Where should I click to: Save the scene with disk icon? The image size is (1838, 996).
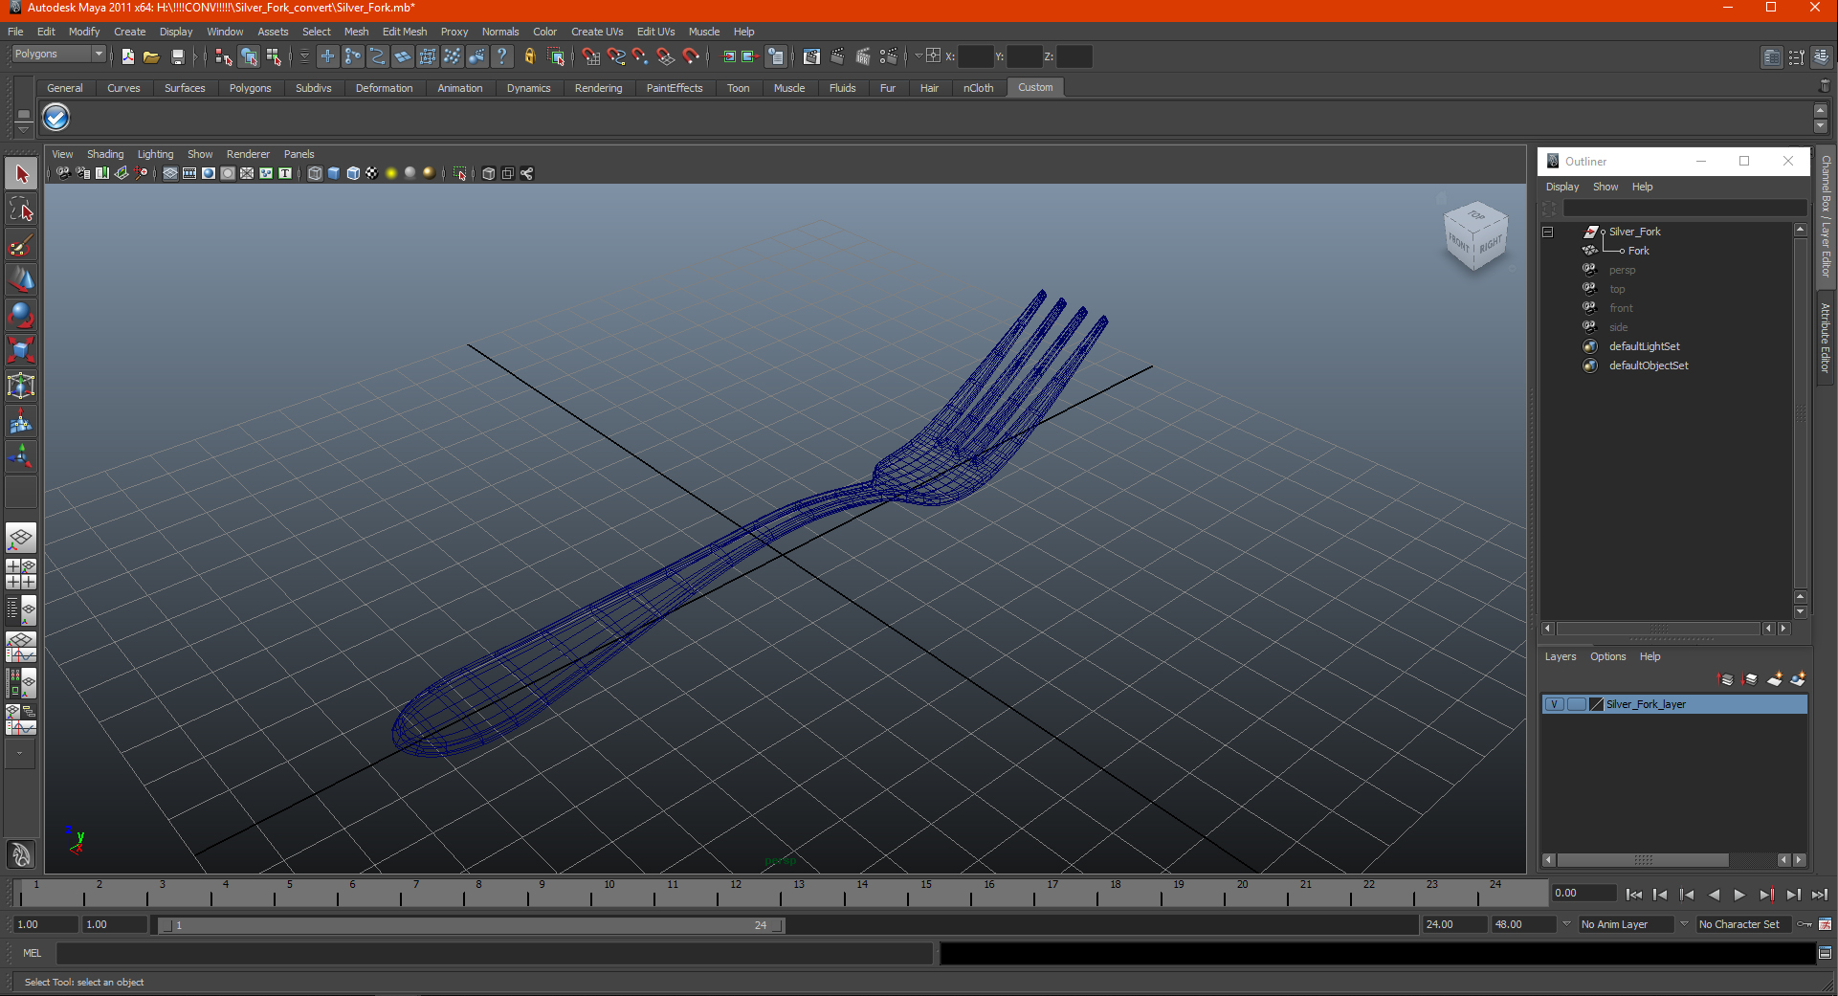[x=177, y=57]
